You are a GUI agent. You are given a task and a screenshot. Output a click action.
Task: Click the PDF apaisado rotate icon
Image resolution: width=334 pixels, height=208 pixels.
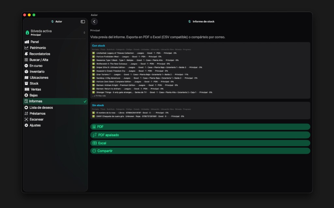[95, 135]
